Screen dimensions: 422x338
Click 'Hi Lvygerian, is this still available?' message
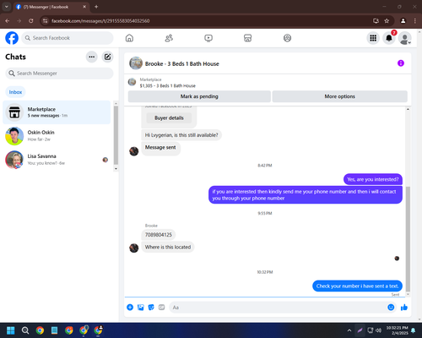pos(181,135)
